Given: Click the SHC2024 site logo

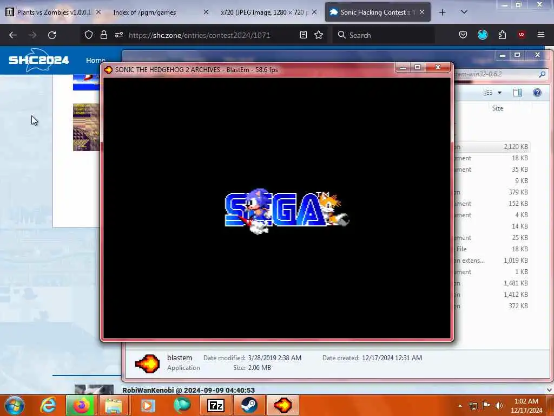Looking at the screenshot, I should [38, 60].
